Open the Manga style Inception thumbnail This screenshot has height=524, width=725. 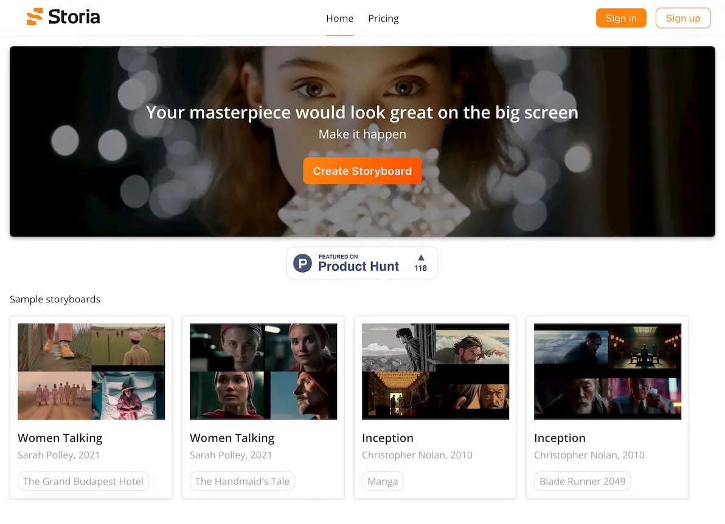(435, 371)
